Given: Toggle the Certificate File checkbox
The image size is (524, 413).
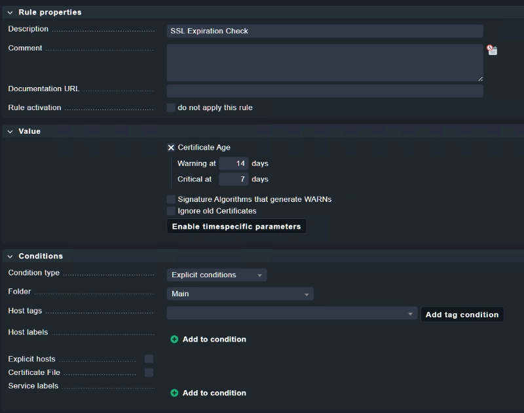Looking at the screenshot, I should (149, 372).
